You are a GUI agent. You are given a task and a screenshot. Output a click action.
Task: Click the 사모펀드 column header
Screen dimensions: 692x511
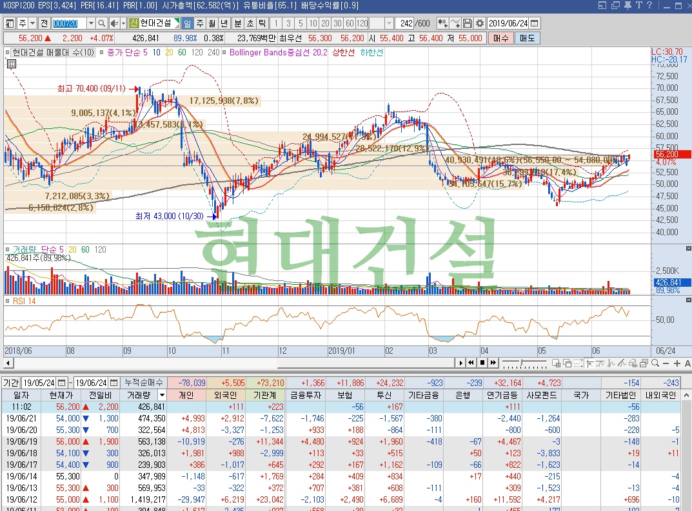(x=542, y=395)
